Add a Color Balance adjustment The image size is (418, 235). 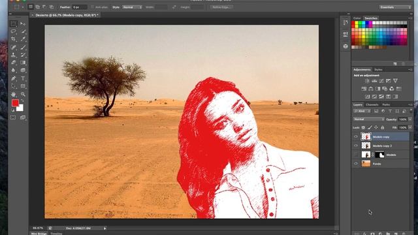(371, 89)
